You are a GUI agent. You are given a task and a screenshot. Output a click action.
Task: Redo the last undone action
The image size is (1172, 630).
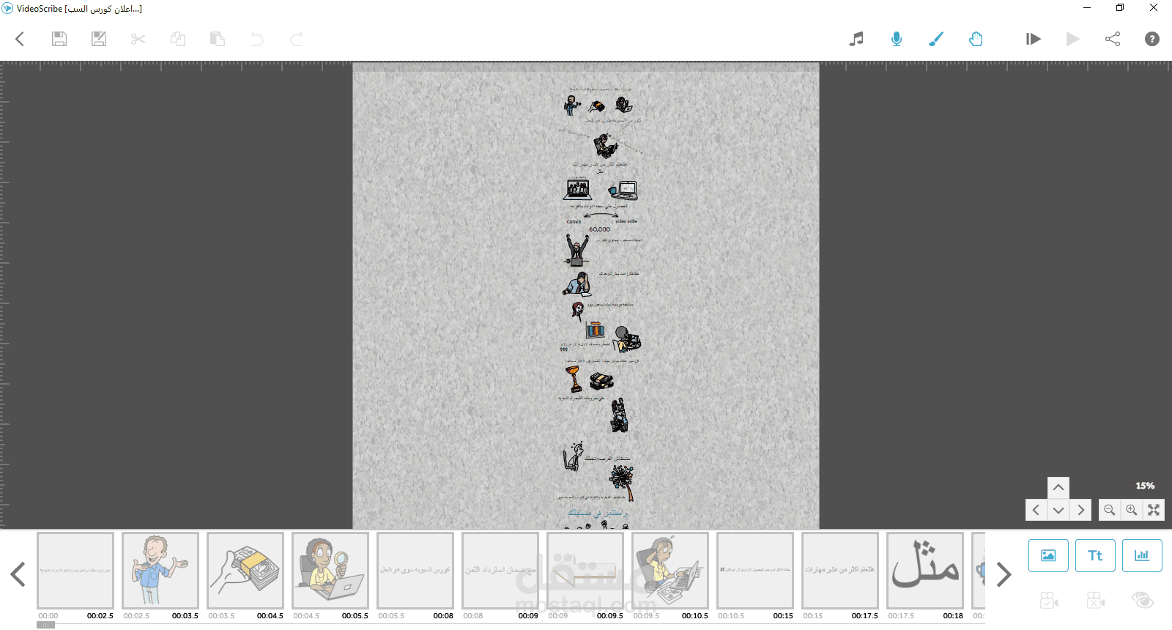[297, 39]
